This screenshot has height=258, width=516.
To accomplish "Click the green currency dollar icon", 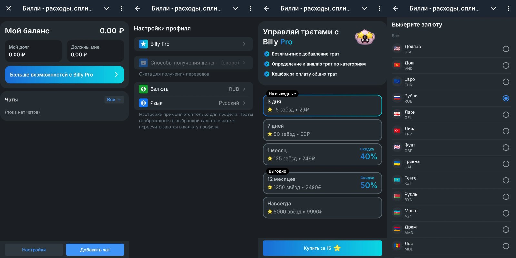I will coord(144,89).
